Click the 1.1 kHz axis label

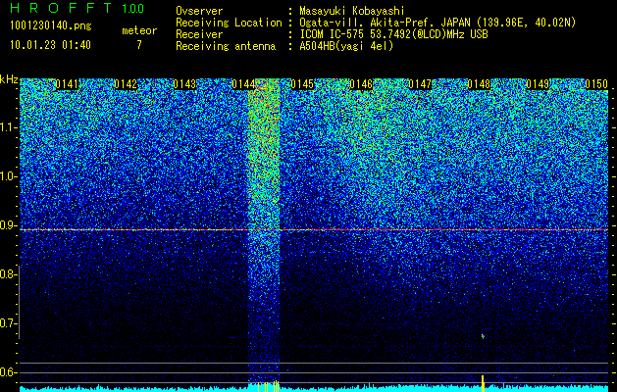(x=8, y=127)
